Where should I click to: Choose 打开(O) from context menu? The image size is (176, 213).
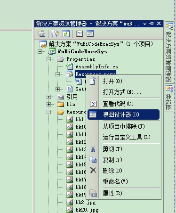tap(124, 81)
